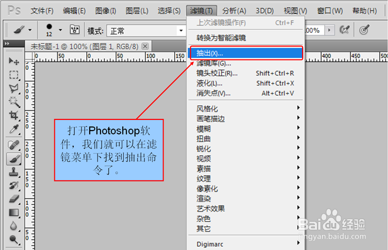Image resolution: width=388 pixels, height=250 pixels.
Task: Expand the 锐化 submenu
Action: (x=245, y=149)
